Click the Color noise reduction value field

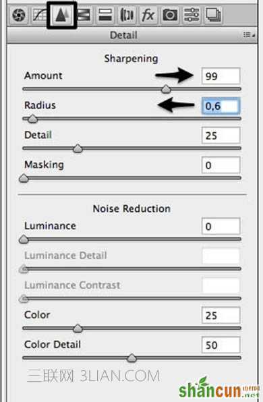(x=221, y=315)
